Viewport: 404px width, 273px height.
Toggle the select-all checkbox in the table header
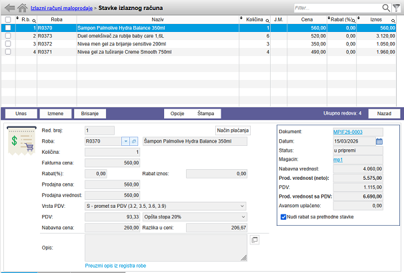click(8, 20)
